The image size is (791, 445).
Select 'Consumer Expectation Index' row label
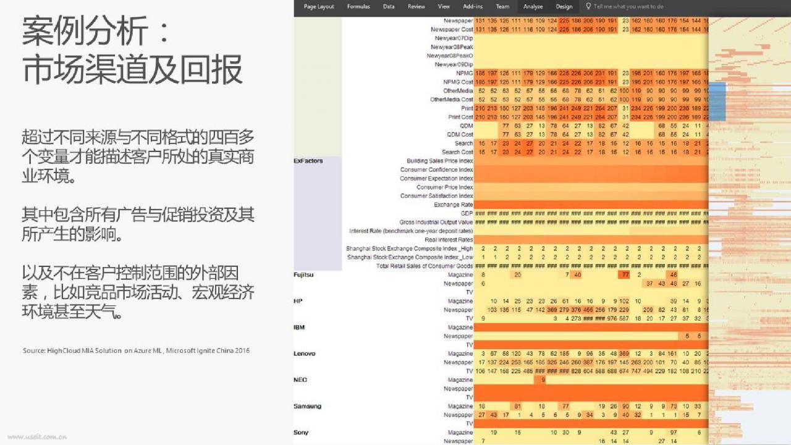click(x=437, y=179)
